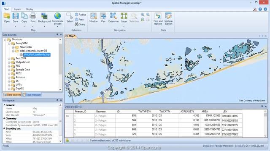Save the map using Save icon

[16, 18]
